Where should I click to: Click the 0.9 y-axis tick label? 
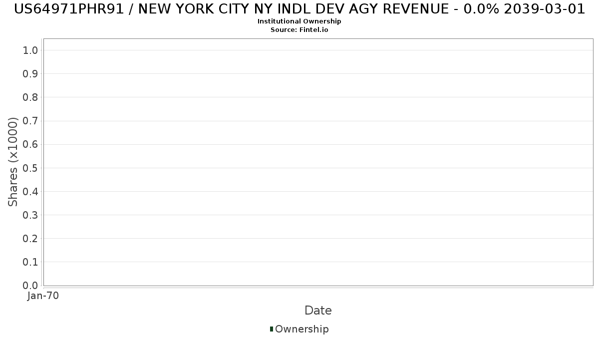point(30,73)
